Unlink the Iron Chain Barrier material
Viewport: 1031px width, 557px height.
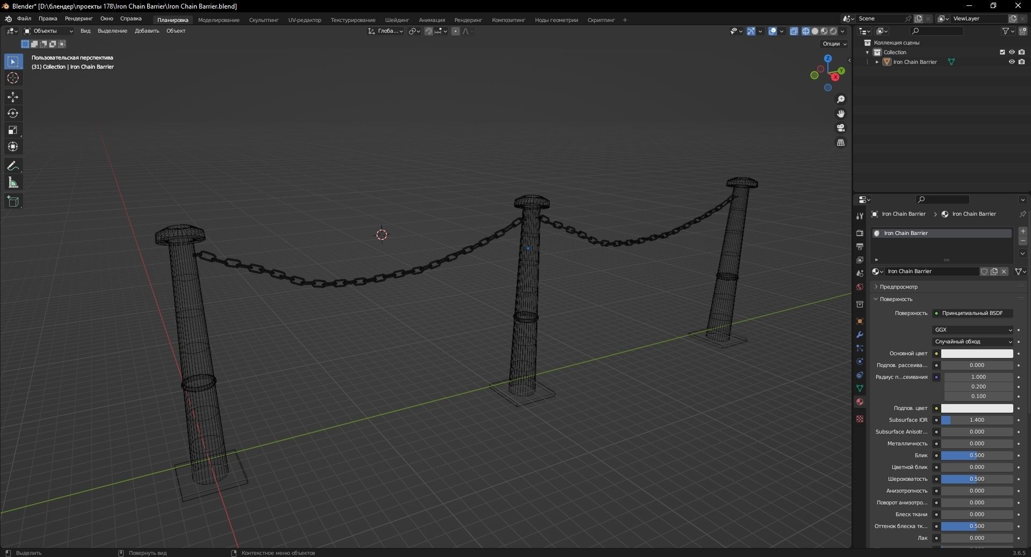[x=1004, y=272]
